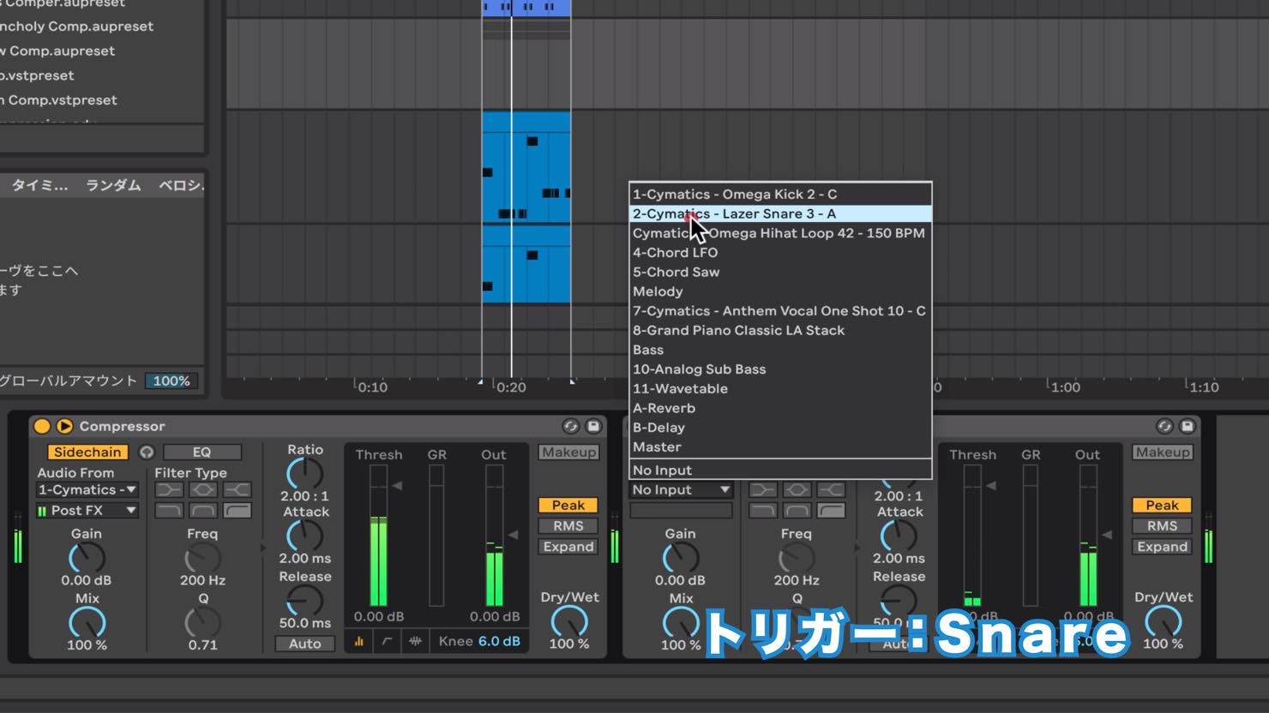This screenshot has height=713, width=1269.
Task: Select the bell peak filter under Filter Type
Action: point(202,489)
